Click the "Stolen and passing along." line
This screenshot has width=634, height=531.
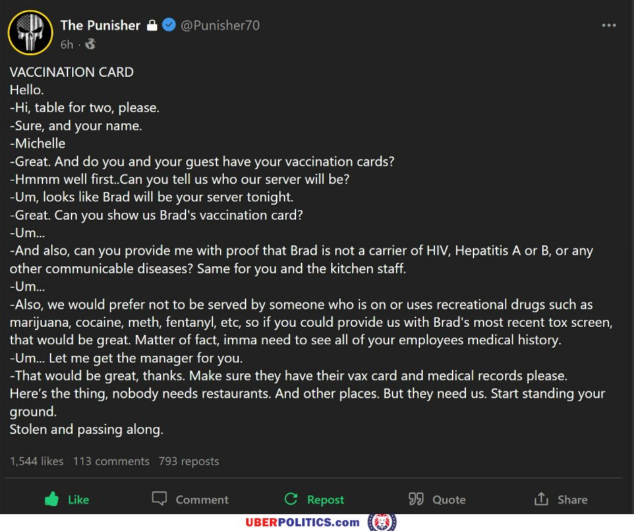[x=86, y=429]
